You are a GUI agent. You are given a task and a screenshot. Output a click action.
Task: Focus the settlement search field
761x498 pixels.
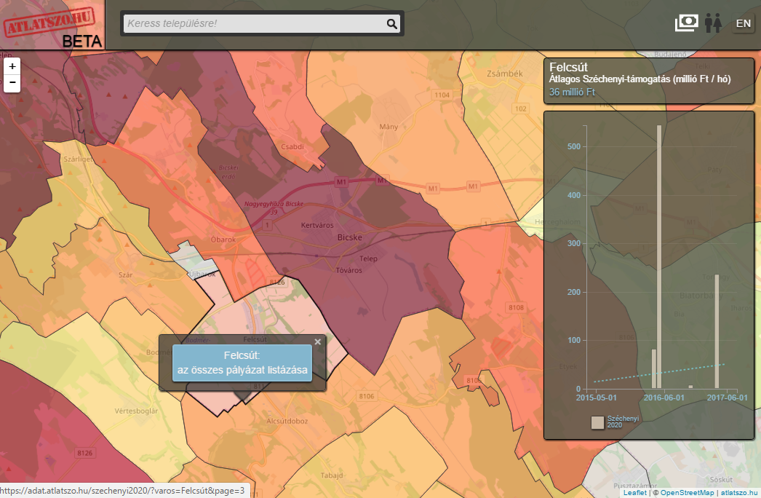[255, 24]
